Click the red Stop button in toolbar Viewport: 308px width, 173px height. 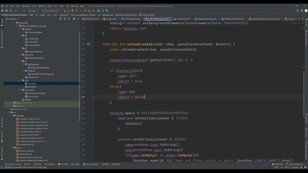coord(93,11)
